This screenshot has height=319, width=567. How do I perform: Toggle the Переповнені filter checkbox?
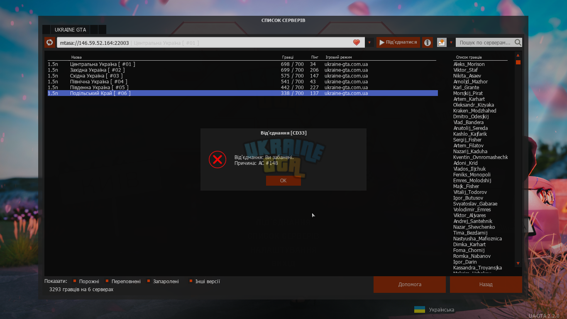[107, 281]
